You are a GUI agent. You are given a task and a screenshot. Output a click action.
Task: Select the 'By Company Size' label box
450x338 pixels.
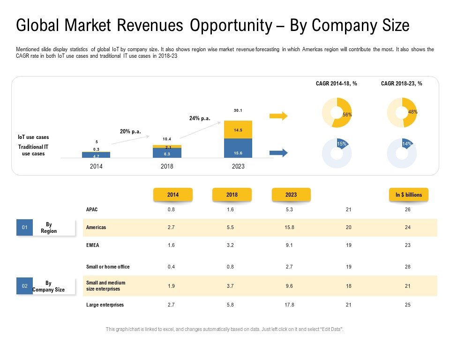click(54, 286)
